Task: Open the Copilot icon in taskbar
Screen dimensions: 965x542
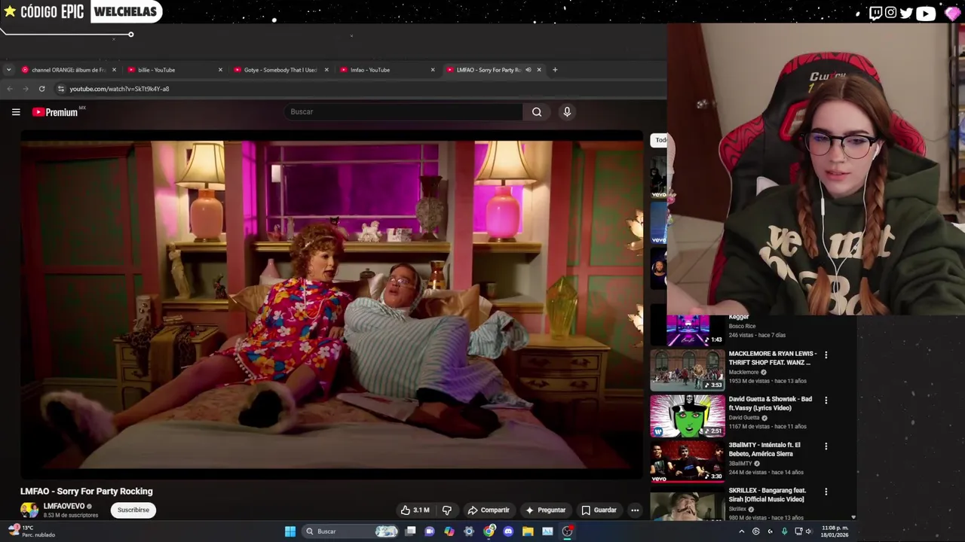Action: point(449,531)
